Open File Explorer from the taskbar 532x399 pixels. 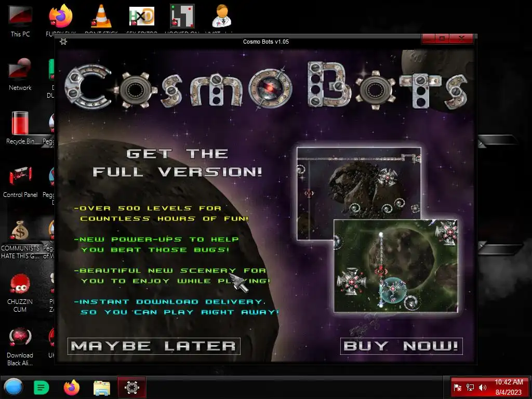tap(102, 388)
